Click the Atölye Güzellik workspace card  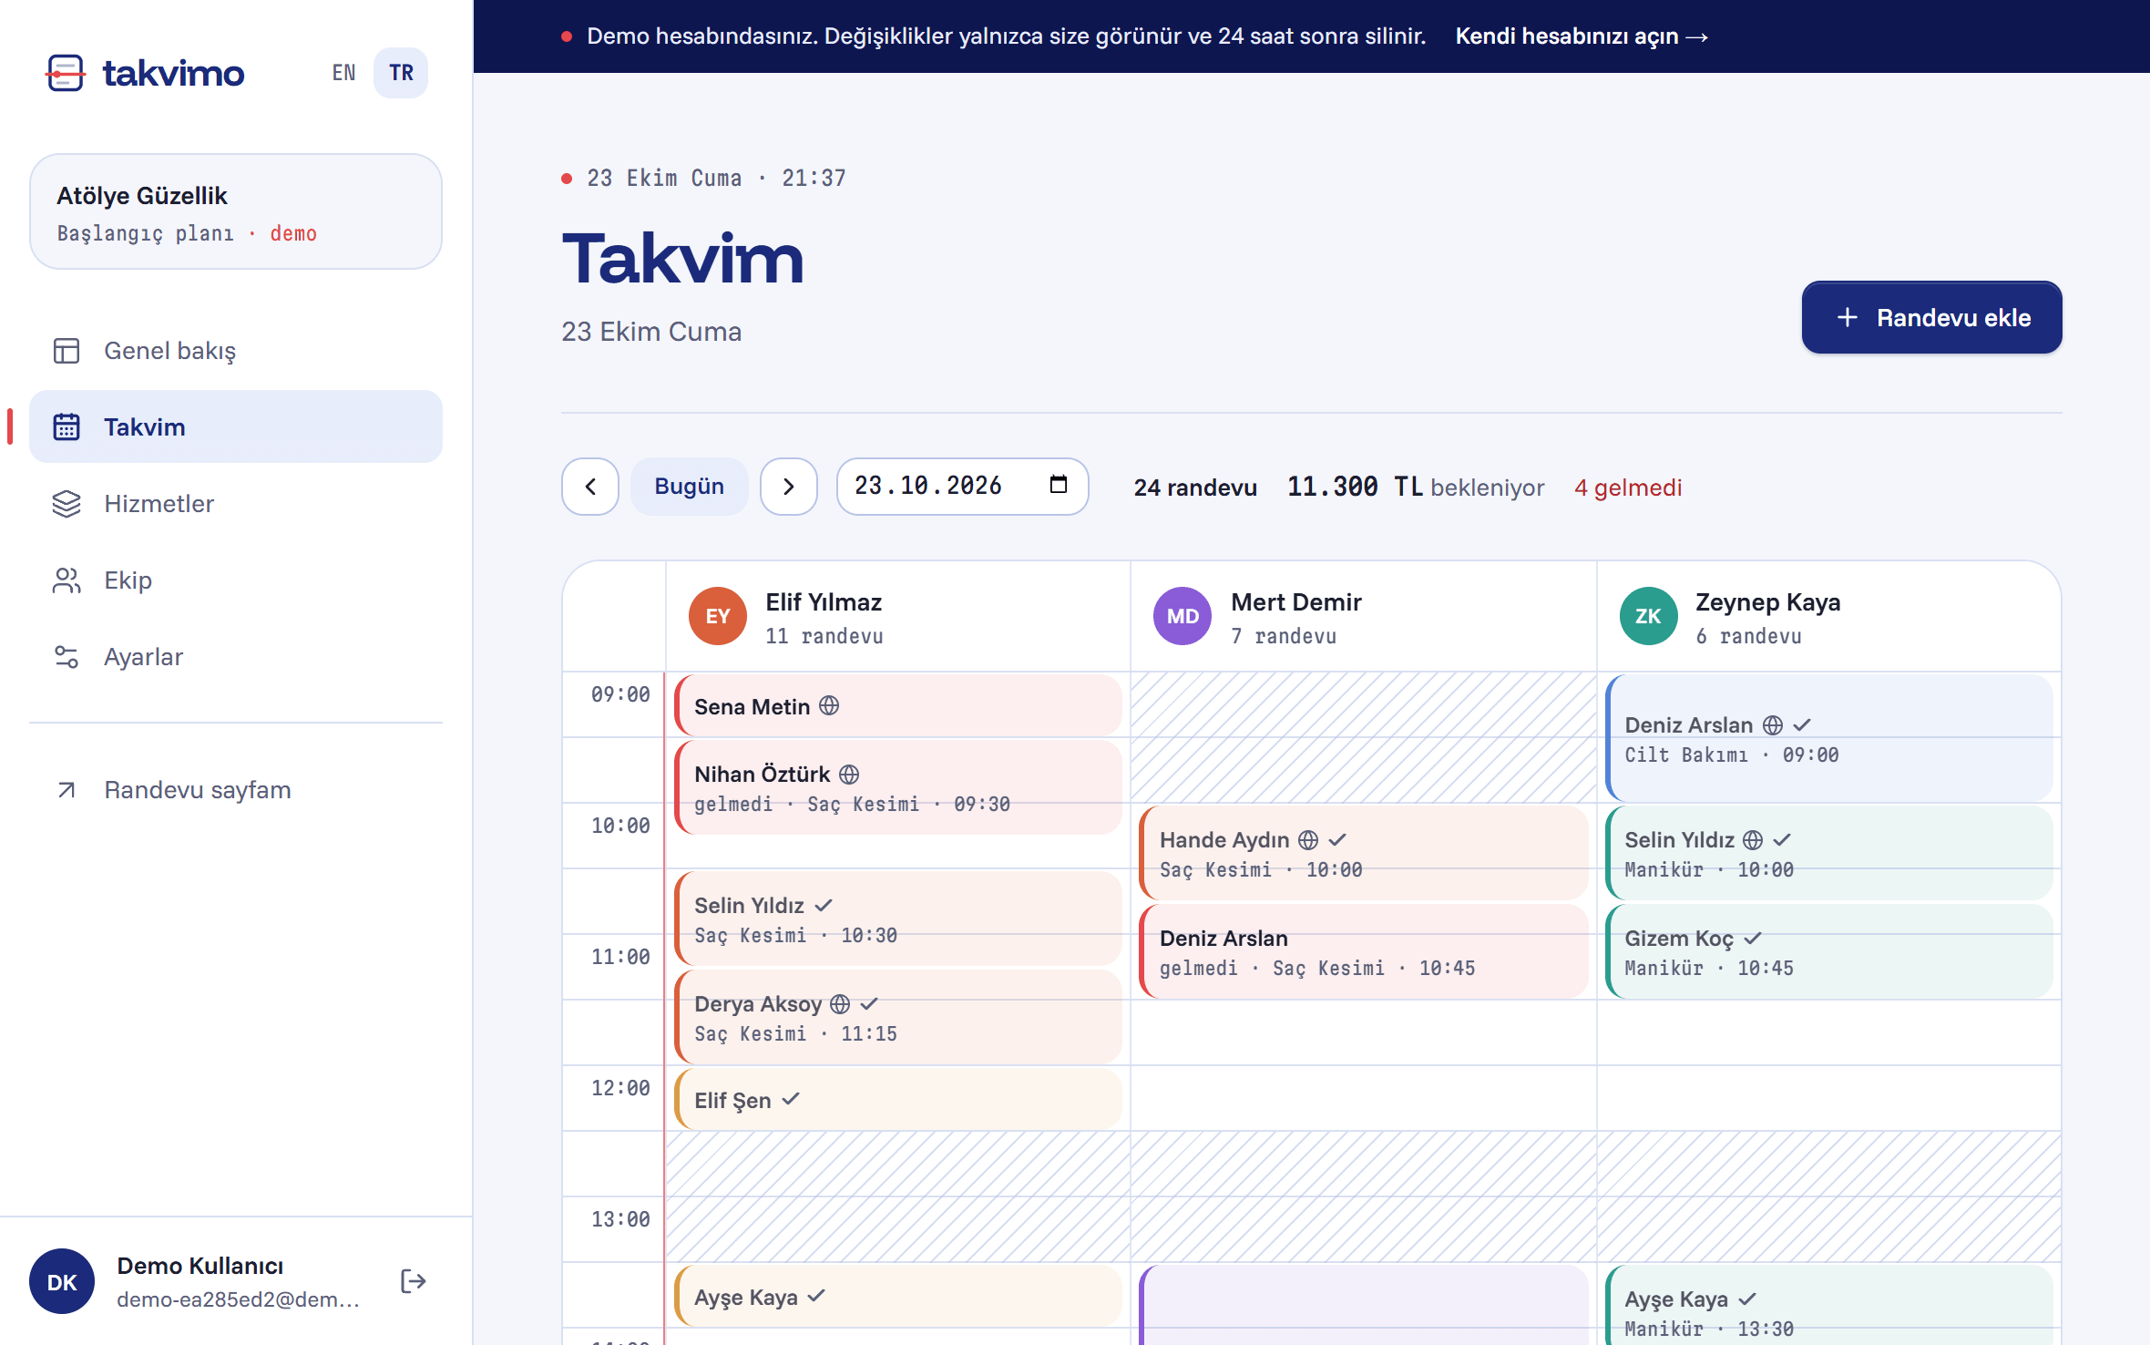click(236, 211)
